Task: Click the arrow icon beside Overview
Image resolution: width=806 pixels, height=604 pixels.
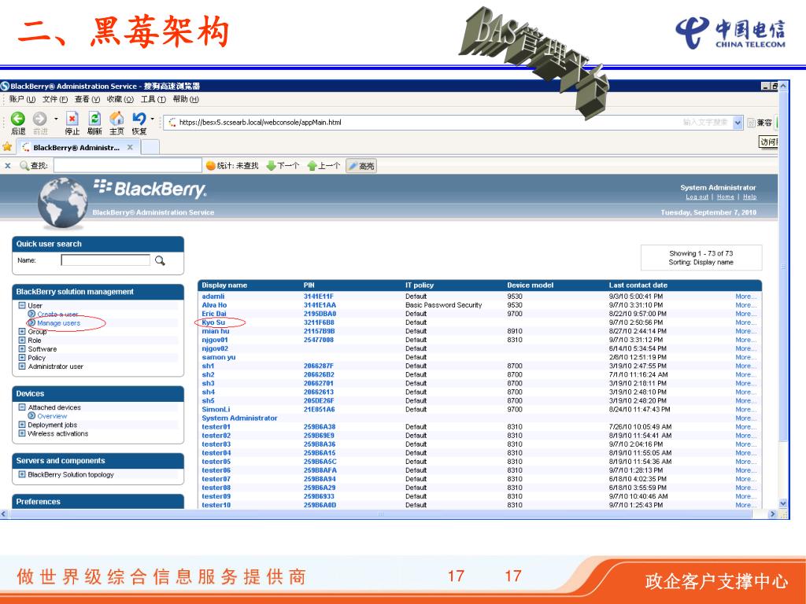Action: 31,416
